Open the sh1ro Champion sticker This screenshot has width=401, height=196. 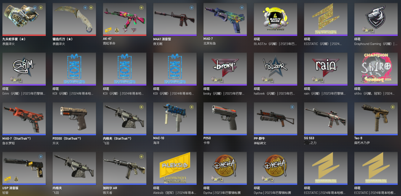pyautogui.click(x=376, y=69)
